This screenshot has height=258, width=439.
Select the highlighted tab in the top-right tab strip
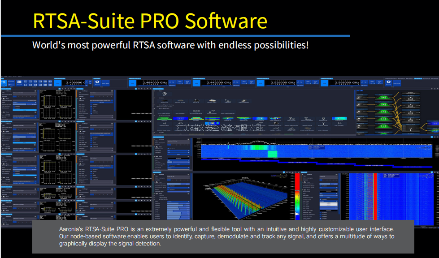pos(418,79)
